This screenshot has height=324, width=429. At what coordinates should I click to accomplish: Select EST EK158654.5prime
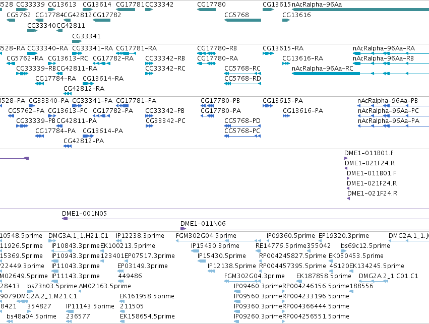[148, 316]
